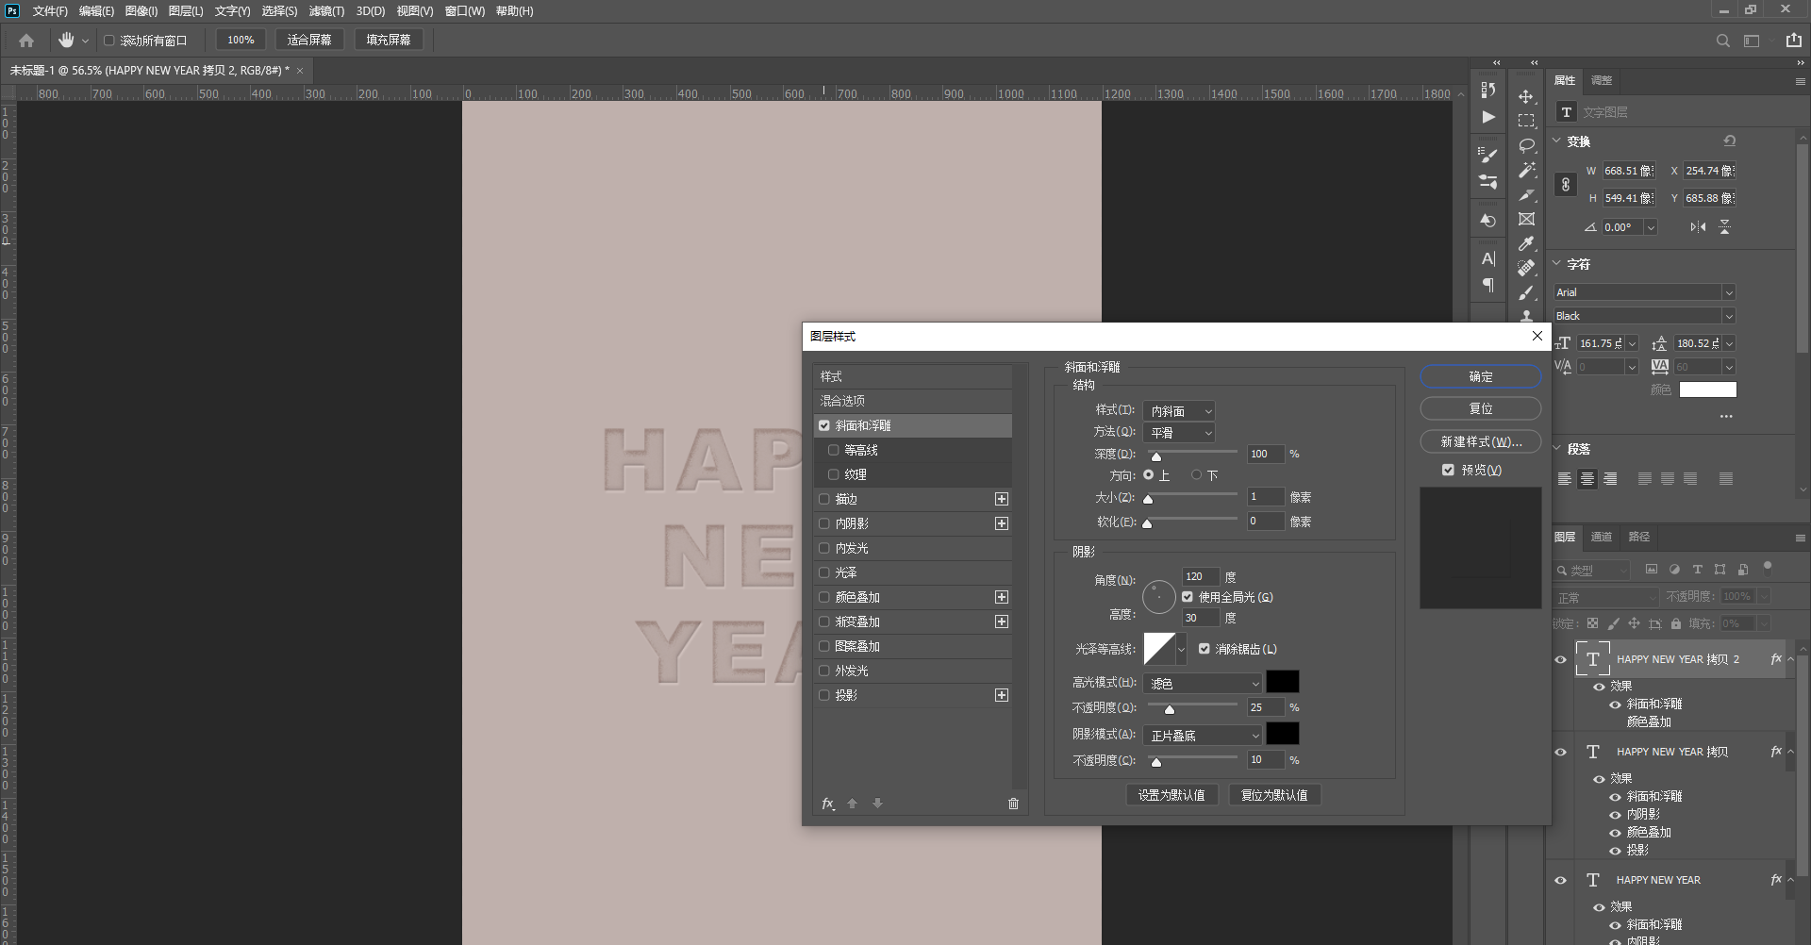Click the flip horizontal icon in Transform
Screen dimensions: 1811x945
[x=1698, y=227]
